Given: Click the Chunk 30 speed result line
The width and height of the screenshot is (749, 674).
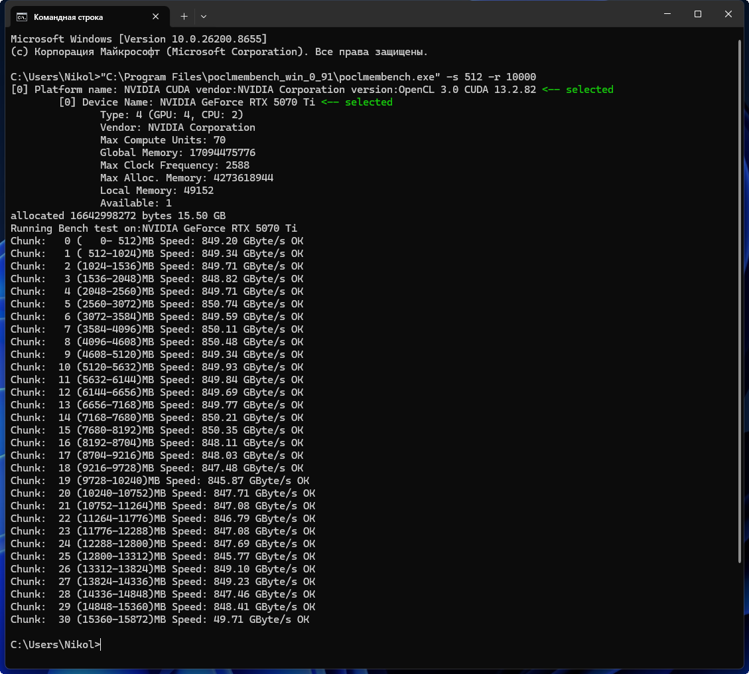Looking at the screenshot, I should pos(160,620).
